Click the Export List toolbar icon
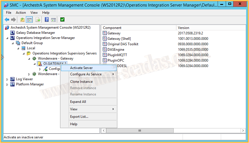Screen dimensions: 249x143 [38, 19]
